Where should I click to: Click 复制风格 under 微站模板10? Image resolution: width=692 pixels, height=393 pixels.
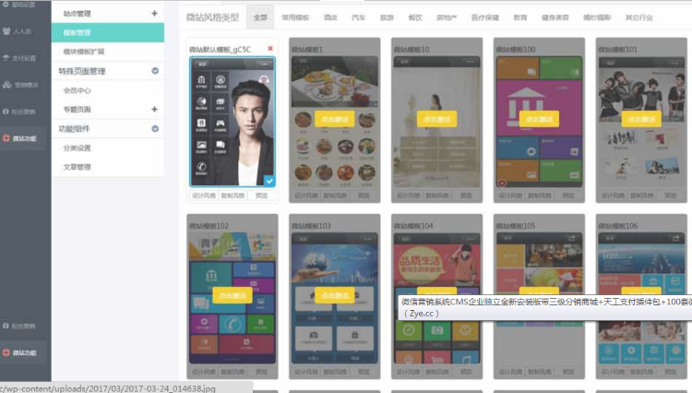437,196
